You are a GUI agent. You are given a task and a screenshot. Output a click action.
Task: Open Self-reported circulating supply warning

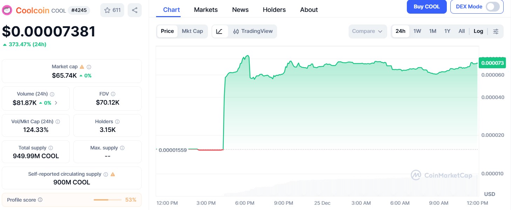(113, 174)
